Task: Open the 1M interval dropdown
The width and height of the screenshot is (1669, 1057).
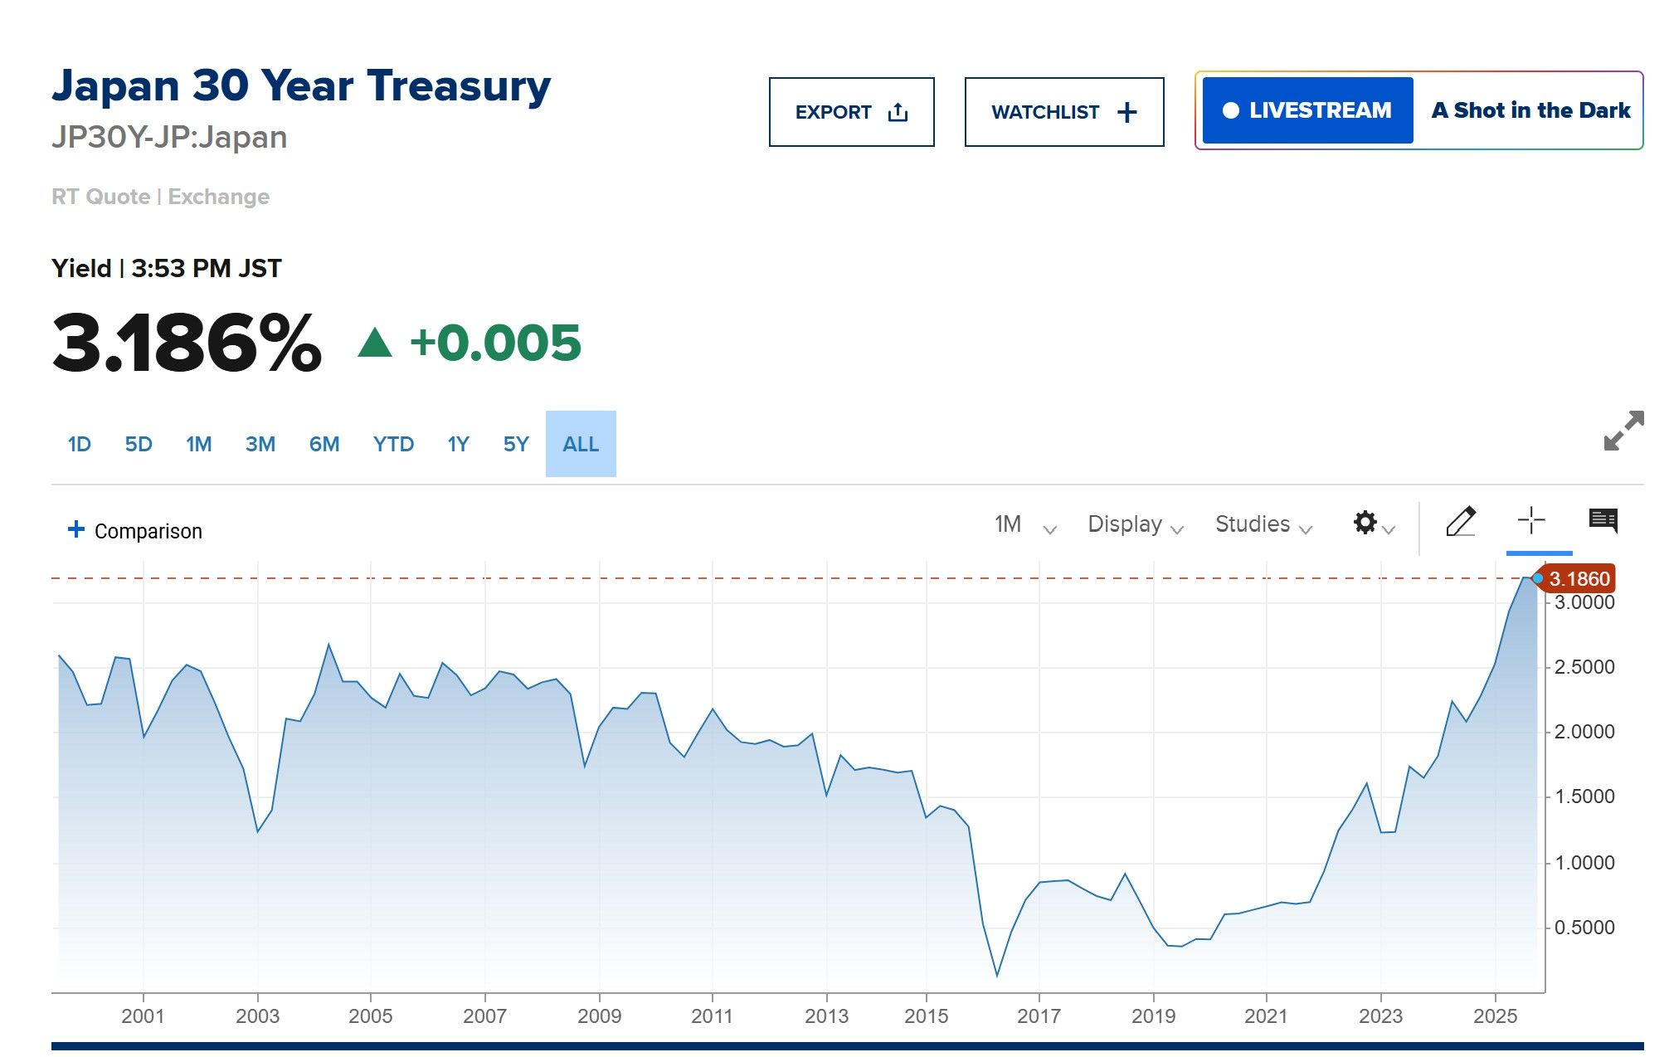Action: tap(1022, 524)
